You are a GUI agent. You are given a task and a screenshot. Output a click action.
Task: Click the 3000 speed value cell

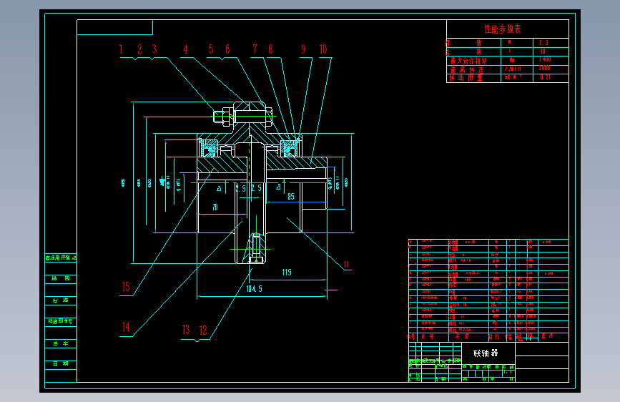[545, 68]
